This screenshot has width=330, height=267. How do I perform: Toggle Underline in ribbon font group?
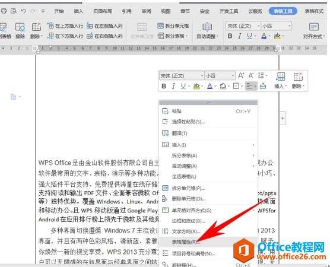tap(249, 36)
